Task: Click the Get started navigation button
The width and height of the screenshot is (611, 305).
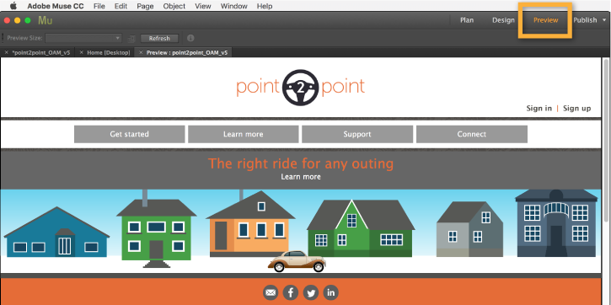Action: point(130,134)
